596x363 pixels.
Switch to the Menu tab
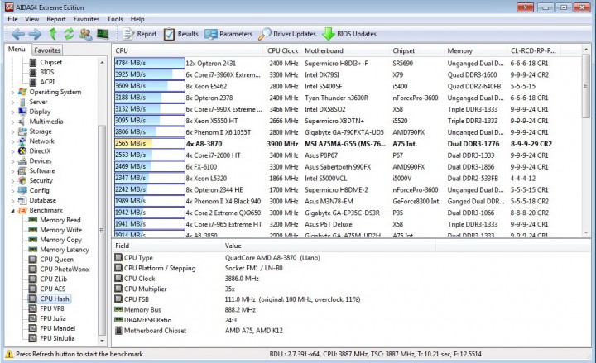[x=17, y=50]
